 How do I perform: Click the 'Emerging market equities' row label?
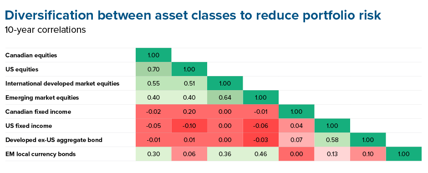click(x=42, y=98)
